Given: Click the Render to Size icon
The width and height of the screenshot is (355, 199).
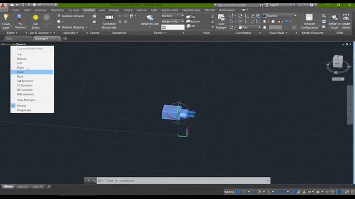Looking at the screenshot, I should (150, 18).
